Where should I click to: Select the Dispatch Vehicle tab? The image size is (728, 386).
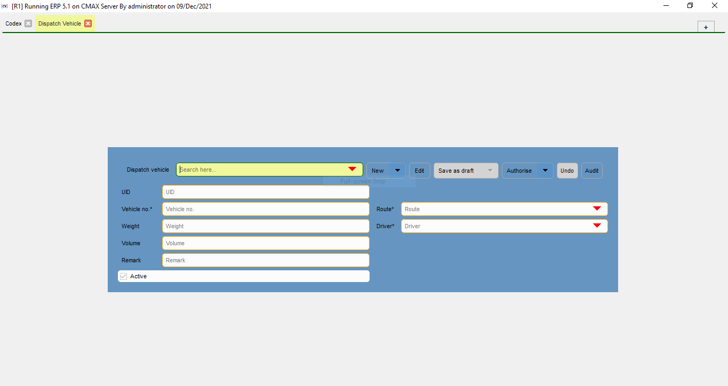[60, 23]
